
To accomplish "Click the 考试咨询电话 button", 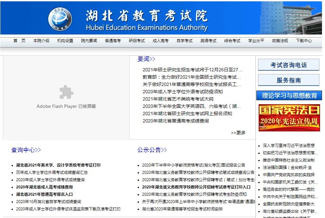I will coord(289,65).
